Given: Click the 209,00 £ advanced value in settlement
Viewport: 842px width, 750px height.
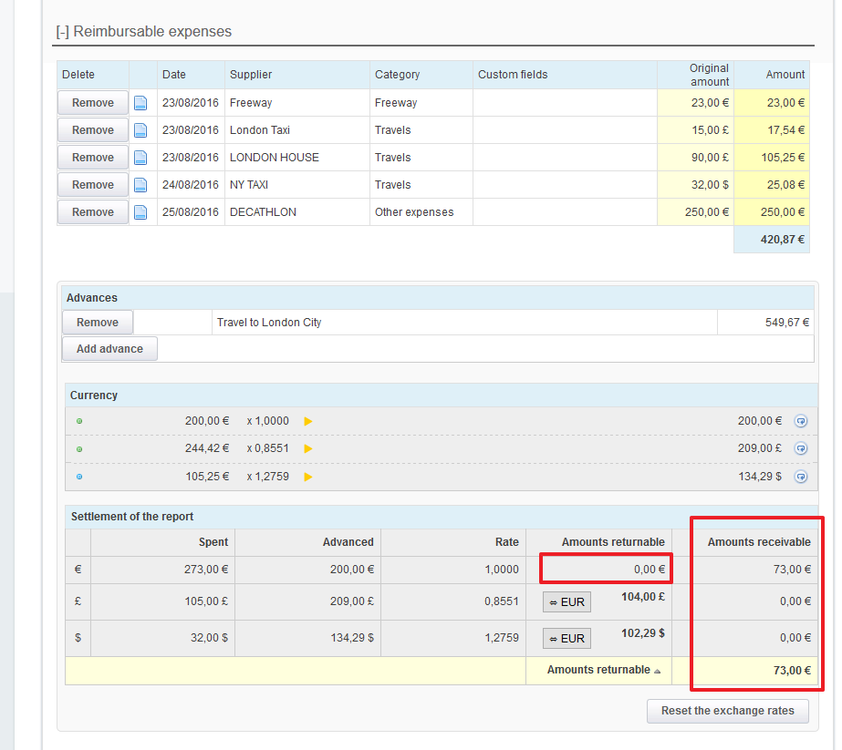Looking at the screenshot, I should coord(352,601).
